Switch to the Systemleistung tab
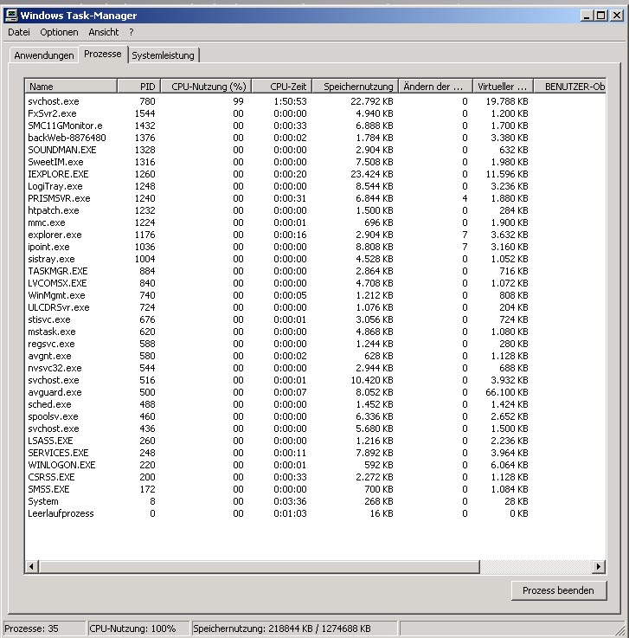This screenshot has height=638, width=629. coord(164,55)
